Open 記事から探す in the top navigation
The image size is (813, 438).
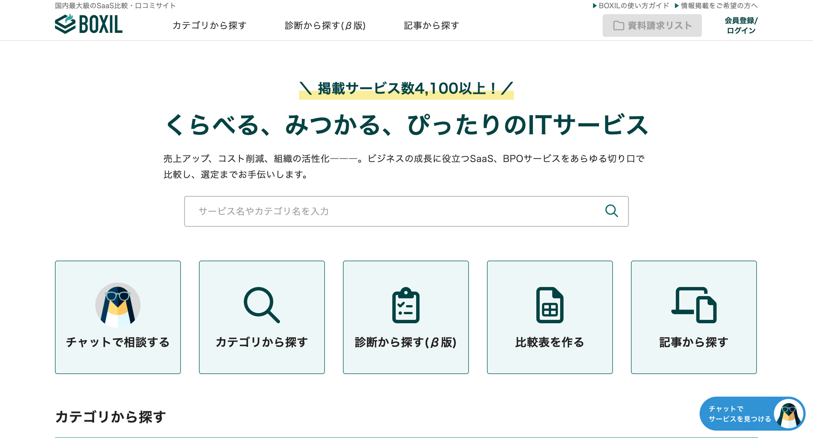pyautogui.click(x=431, y=26)
